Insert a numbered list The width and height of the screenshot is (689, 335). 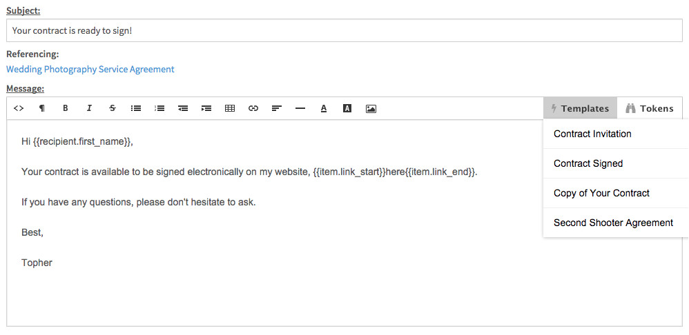[x=159, y=108]
